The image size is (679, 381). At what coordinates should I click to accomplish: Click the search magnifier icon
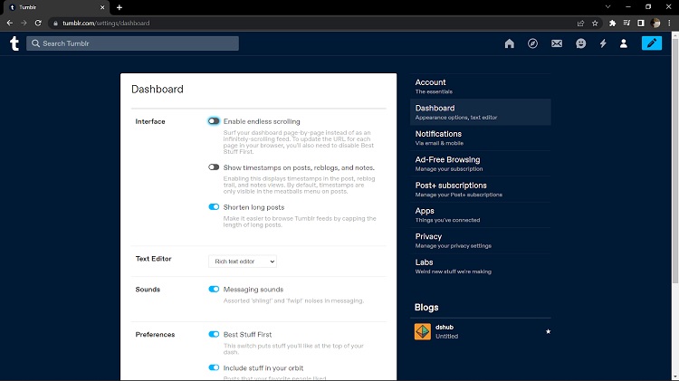click(35, 43)
